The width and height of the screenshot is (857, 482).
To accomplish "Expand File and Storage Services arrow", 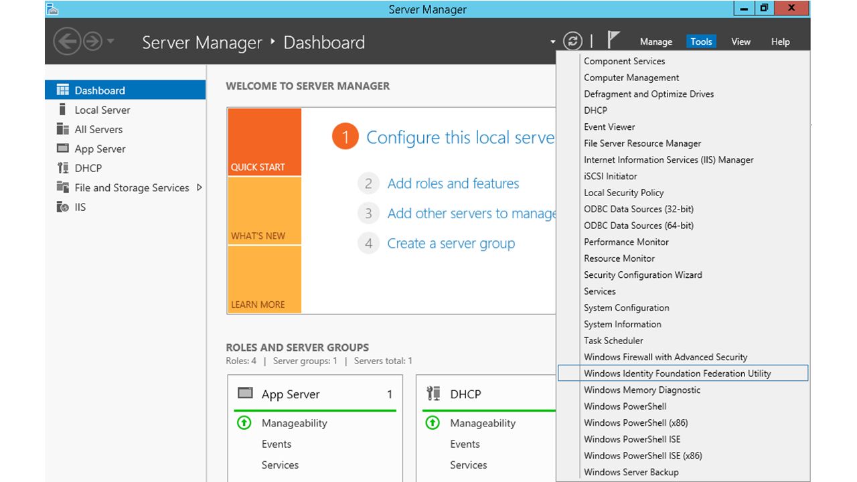I will [x=199, y=187].
